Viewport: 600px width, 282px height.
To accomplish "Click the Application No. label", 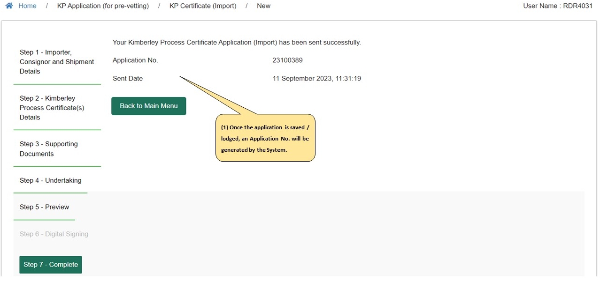I will tap(135, 60).
